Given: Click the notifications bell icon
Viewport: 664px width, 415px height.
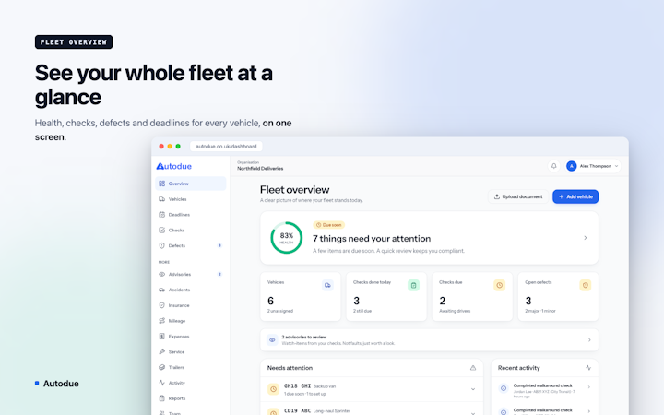Looking at the screenshot, I should (554, 166).
